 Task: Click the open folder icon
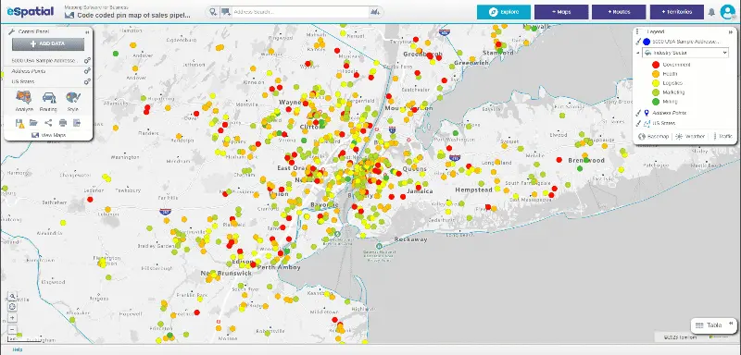coord(33,123)
